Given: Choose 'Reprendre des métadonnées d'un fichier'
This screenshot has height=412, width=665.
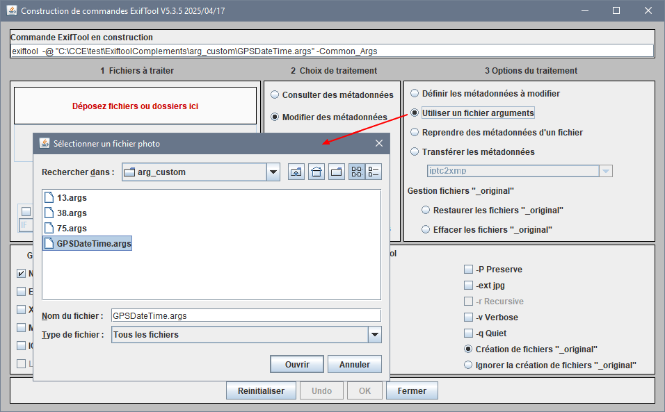Looking at the screenshot, I should point(415,133).
